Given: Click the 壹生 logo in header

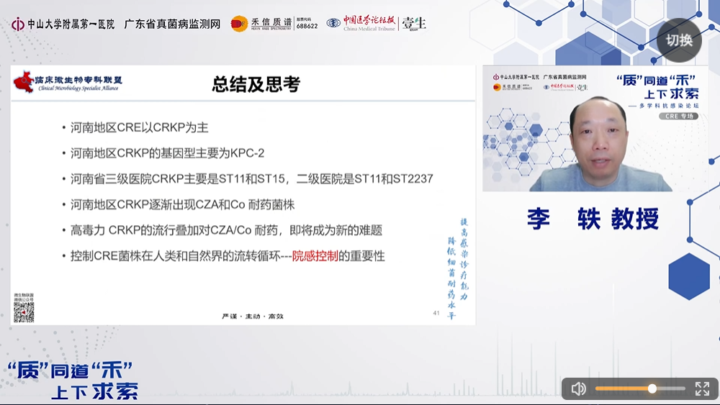Looking at the screenshot, I should [414, 24].
